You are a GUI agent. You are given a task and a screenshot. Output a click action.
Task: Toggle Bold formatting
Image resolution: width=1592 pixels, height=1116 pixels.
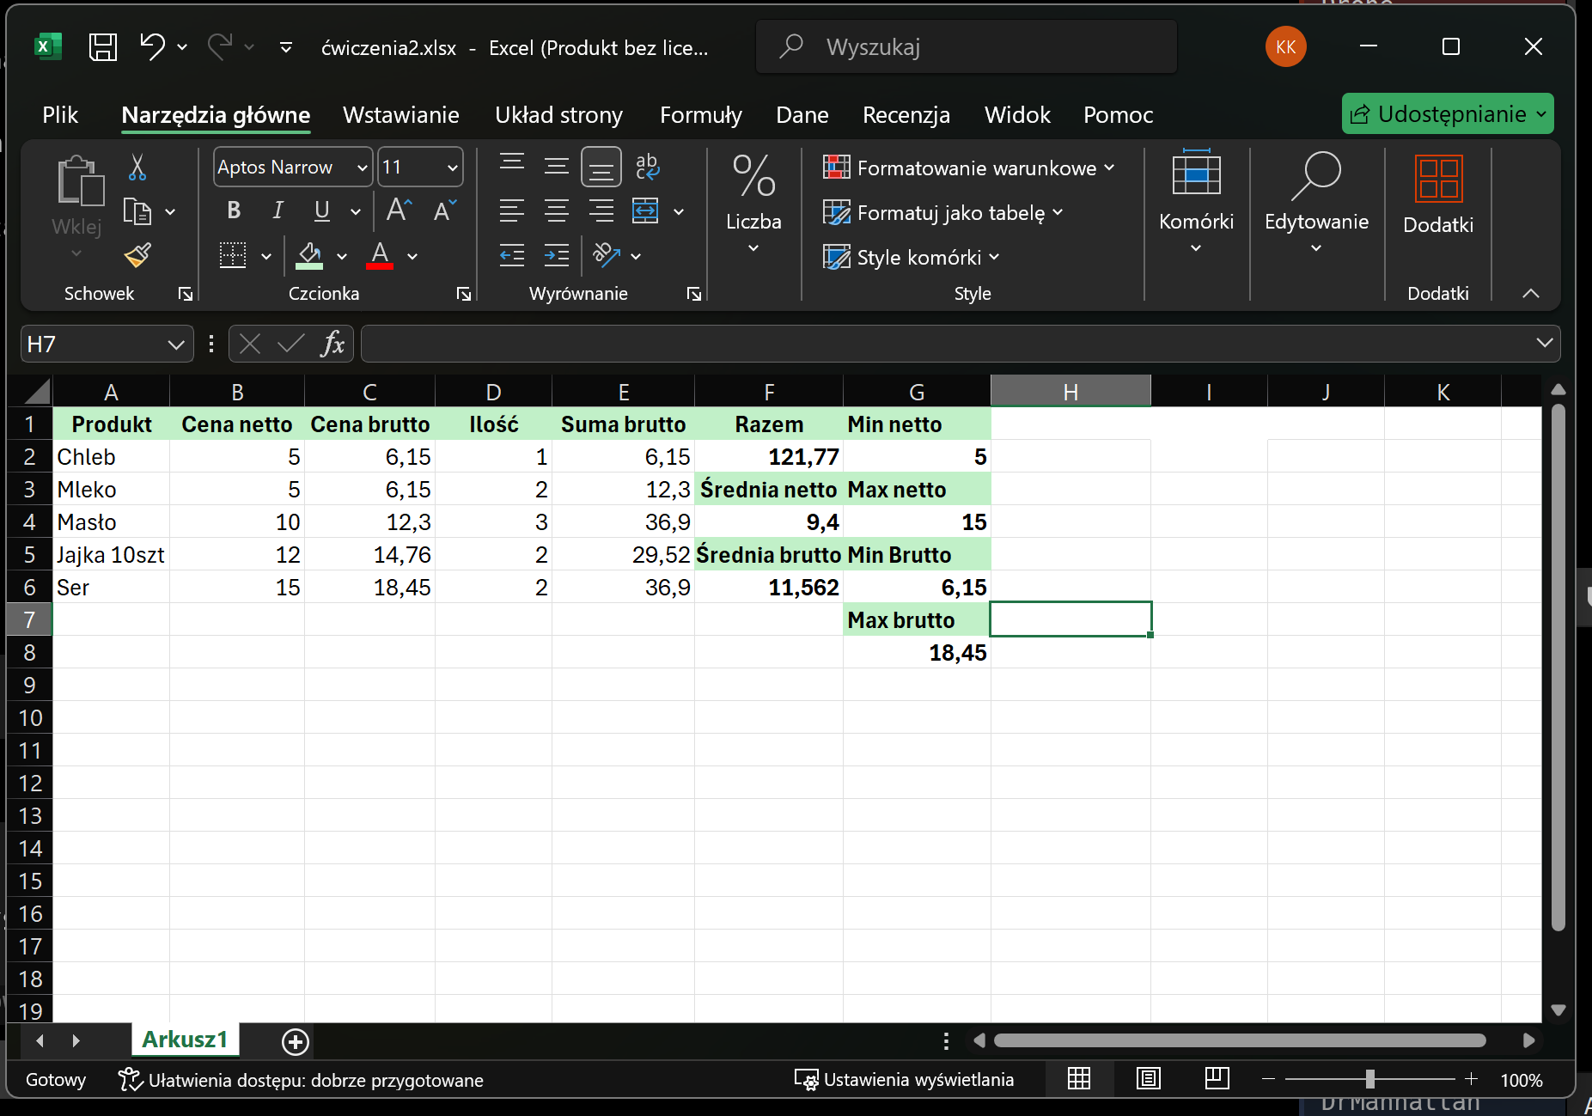(234, 210)
